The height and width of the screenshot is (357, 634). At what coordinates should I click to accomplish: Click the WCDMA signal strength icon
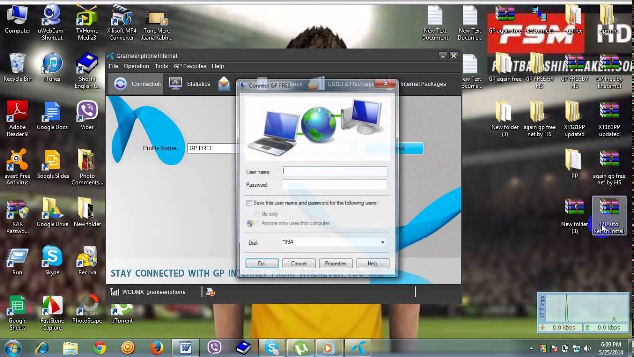pos(114,292)
